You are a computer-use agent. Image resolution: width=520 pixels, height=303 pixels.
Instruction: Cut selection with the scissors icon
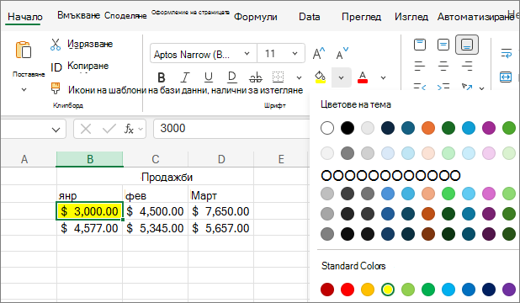[x=56, y=44]
